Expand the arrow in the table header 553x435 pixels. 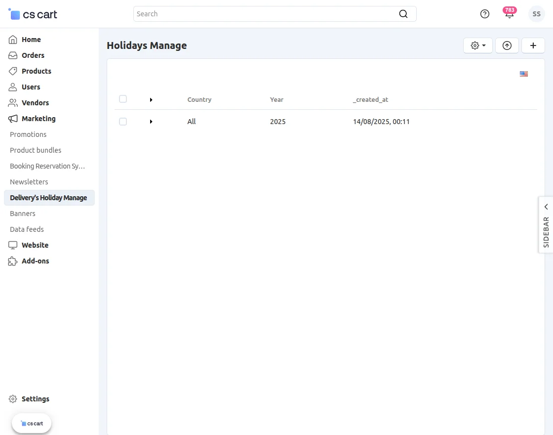pos(151,99)
